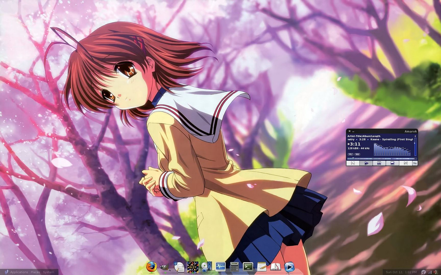The width and height of the screenshot is (441, 275).
Task: Click the mosaic clock icon showing 0:17
Action: (193, 267)
